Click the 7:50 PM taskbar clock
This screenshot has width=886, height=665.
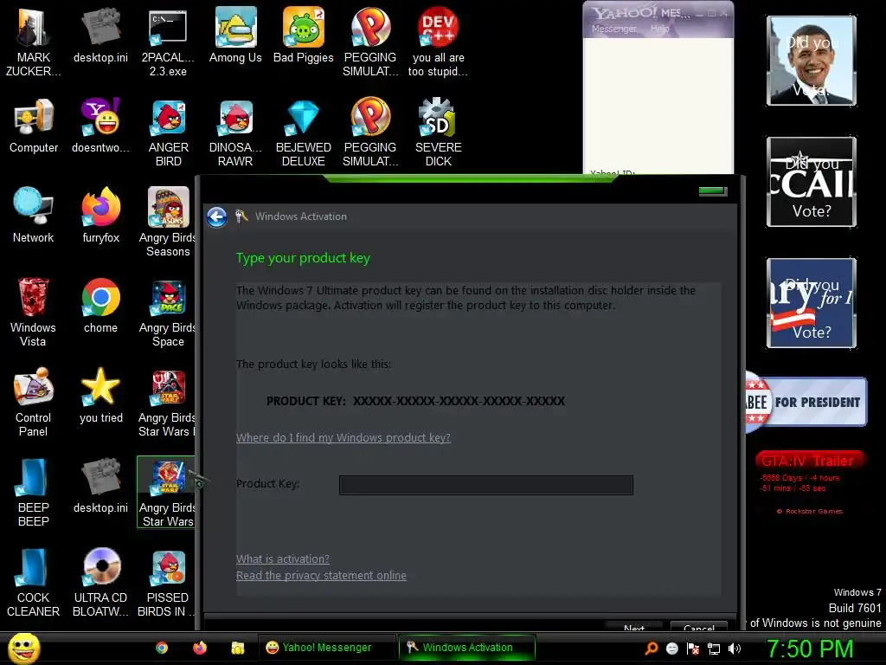[x=809, y=649]
